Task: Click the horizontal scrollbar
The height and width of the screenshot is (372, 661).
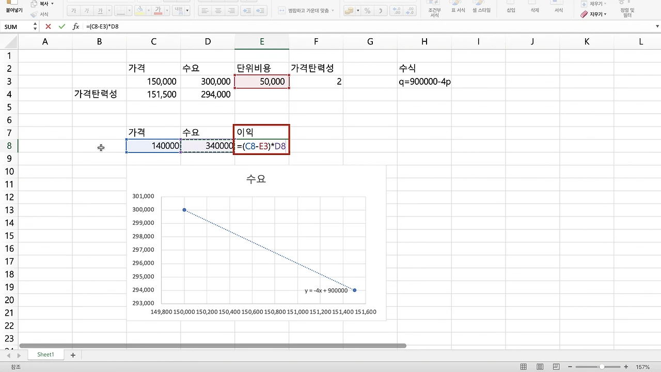Action: [213, 346]
